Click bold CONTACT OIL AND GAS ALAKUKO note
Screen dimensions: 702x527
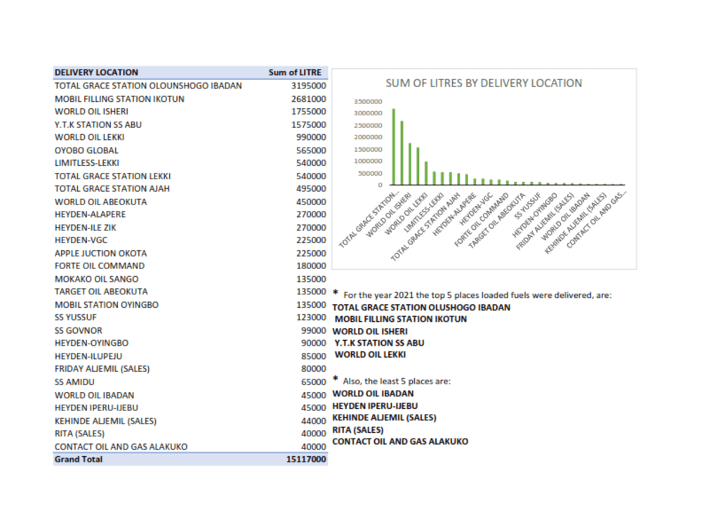coord(400,441)
